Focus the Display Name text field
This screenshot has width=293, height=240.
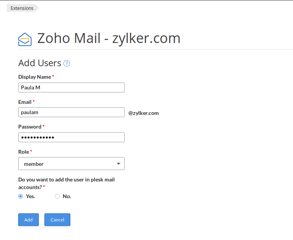(71, 87)
